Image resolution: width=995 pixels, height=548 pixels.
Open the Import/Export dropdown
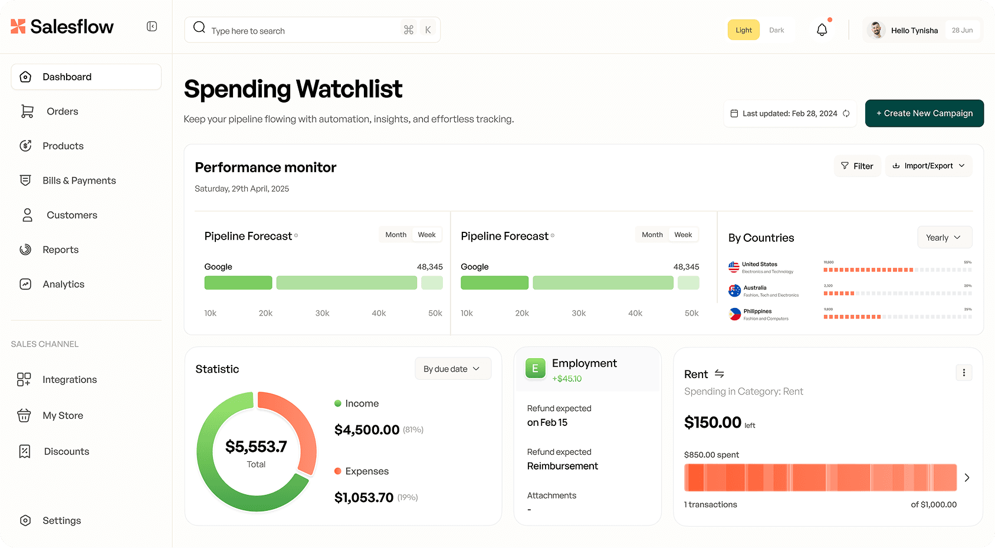(928, 166)
